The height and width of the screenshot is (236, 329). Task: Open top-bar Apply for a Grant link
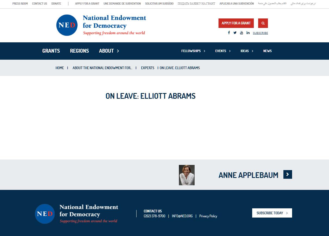tap(87, 4)
